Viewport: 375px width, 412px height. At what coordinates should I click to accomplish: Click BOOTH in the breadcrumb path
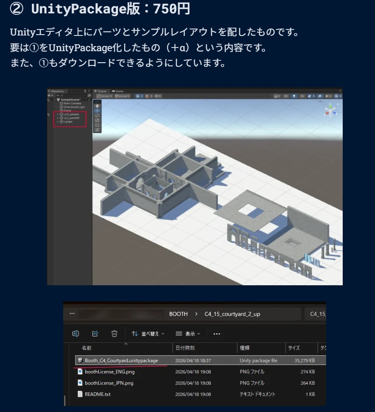click(x=179, y=314)
